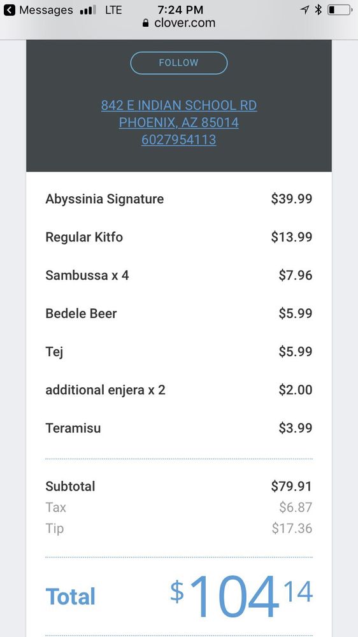The width and height of the screenshot is (358, 637).
Task: Tap the padlock icon beside clover.com
Action: point(146,23)
